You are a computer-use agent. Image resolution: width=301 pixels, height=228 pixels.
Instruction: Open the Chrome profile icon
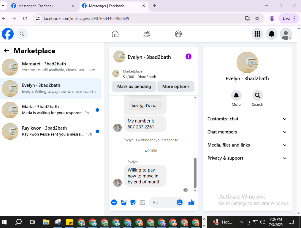click(272, 18)
